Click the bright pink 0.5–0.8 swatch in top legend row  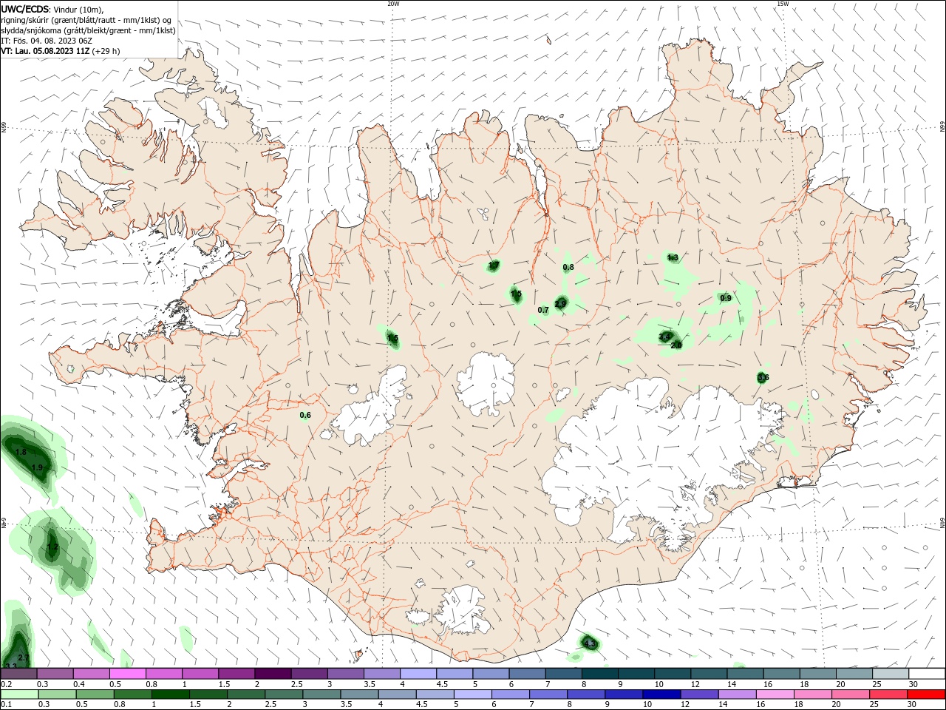[x=128, y=674]
